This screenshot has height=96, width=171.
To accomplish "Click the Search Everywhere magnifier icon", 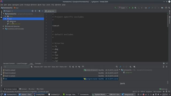I will [x=169, y=8].
